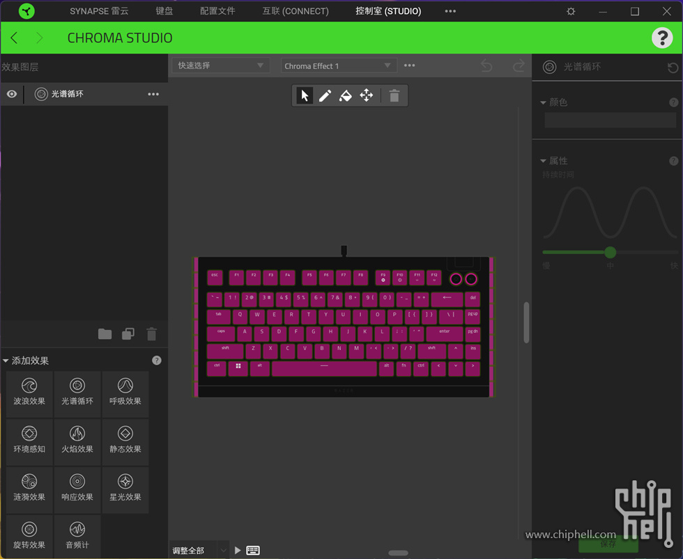
Task: Select the 光谱循环 layer row
Action: click(x=84, y=94)
